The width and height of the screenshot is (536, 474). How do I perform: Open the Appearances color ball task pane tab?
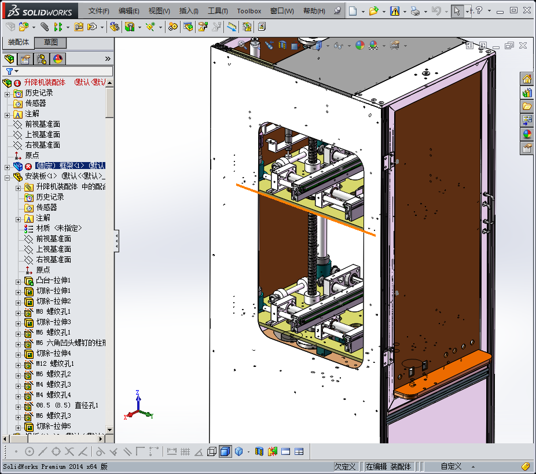coord(527,134)
